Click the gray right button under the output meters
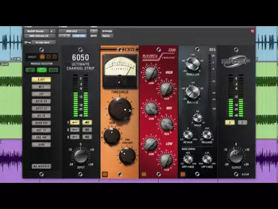 242,122
